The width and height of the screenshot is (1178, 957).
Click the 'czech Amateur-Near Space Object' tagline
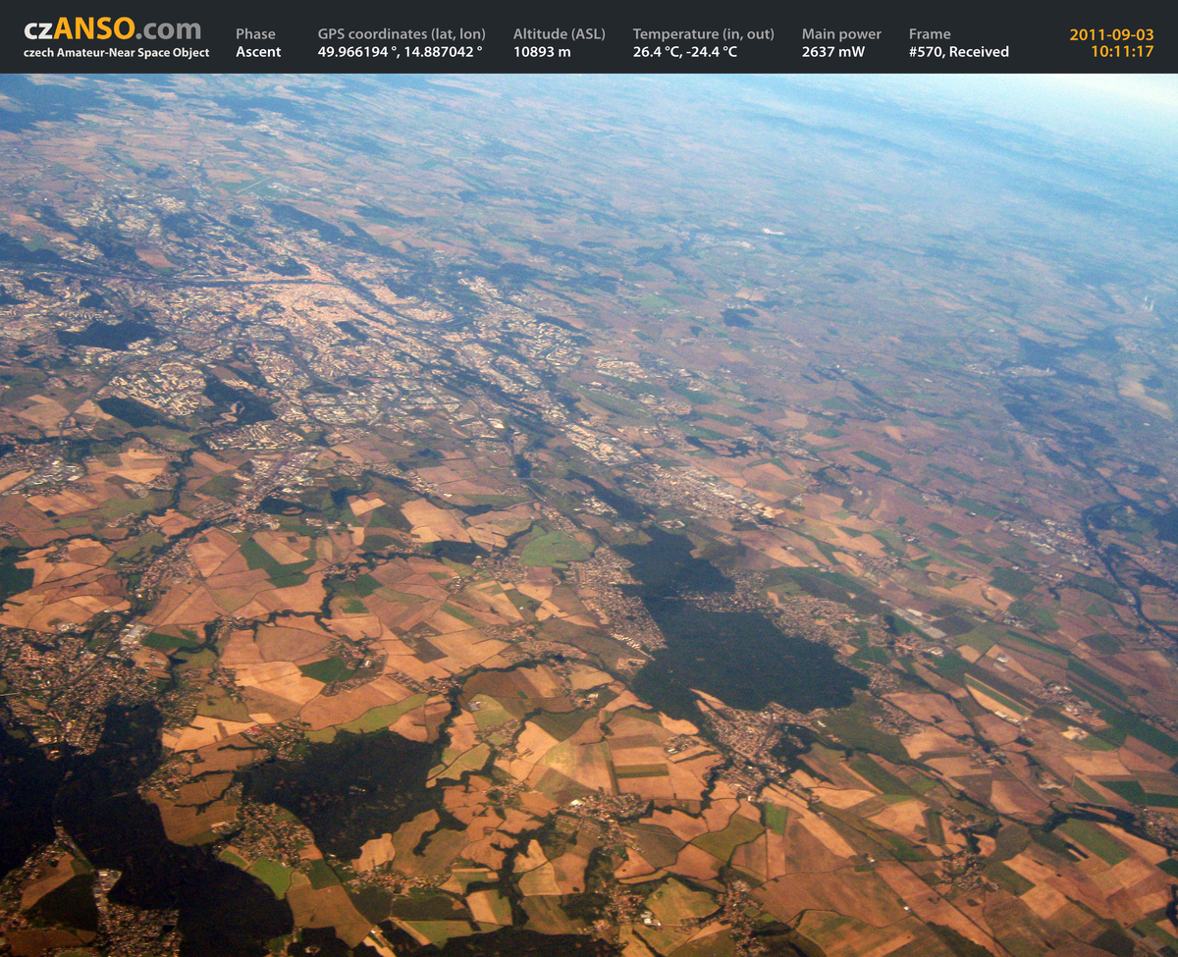point(116,53)
